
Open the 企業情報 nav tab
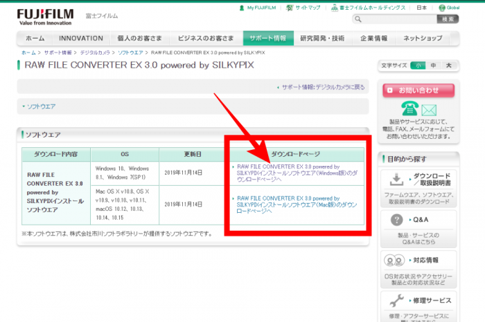tap(374, 38)
